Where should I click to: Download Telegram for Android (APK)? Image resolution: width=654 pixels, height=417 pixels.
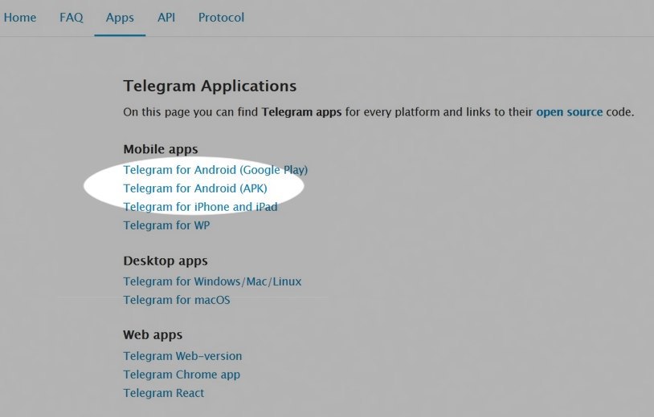(195, 188)
